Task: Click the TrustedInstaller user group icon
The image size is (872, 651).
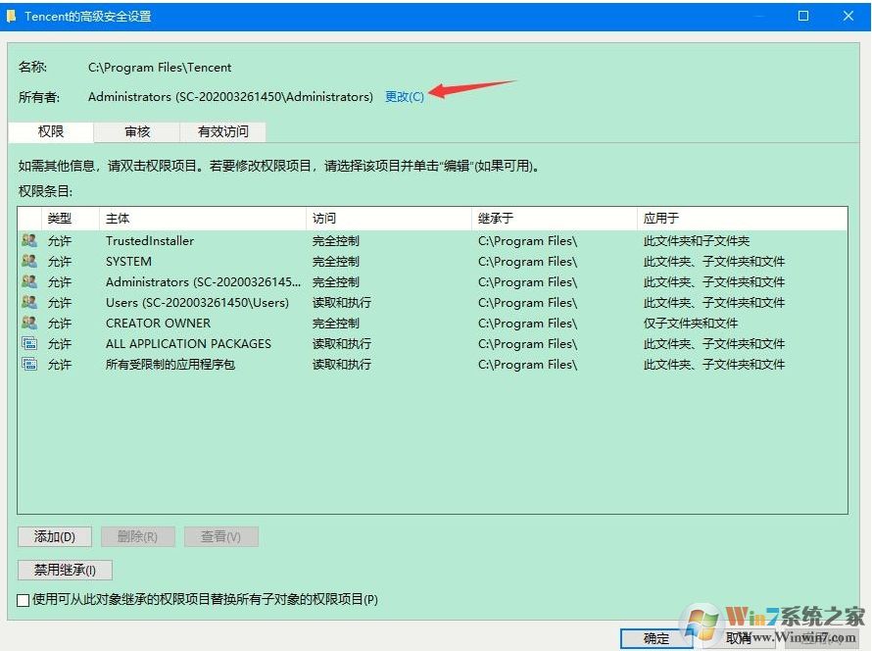Action: 29,240
